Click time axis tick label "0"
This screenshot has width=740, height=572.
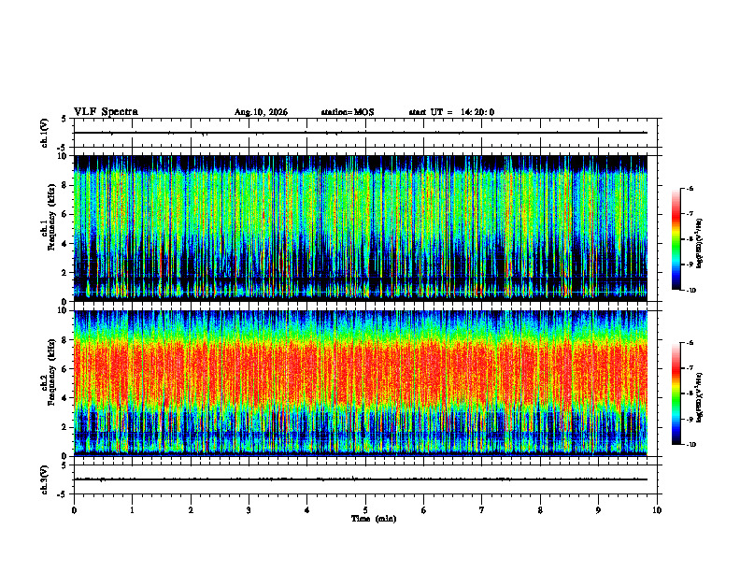(74, 510)
